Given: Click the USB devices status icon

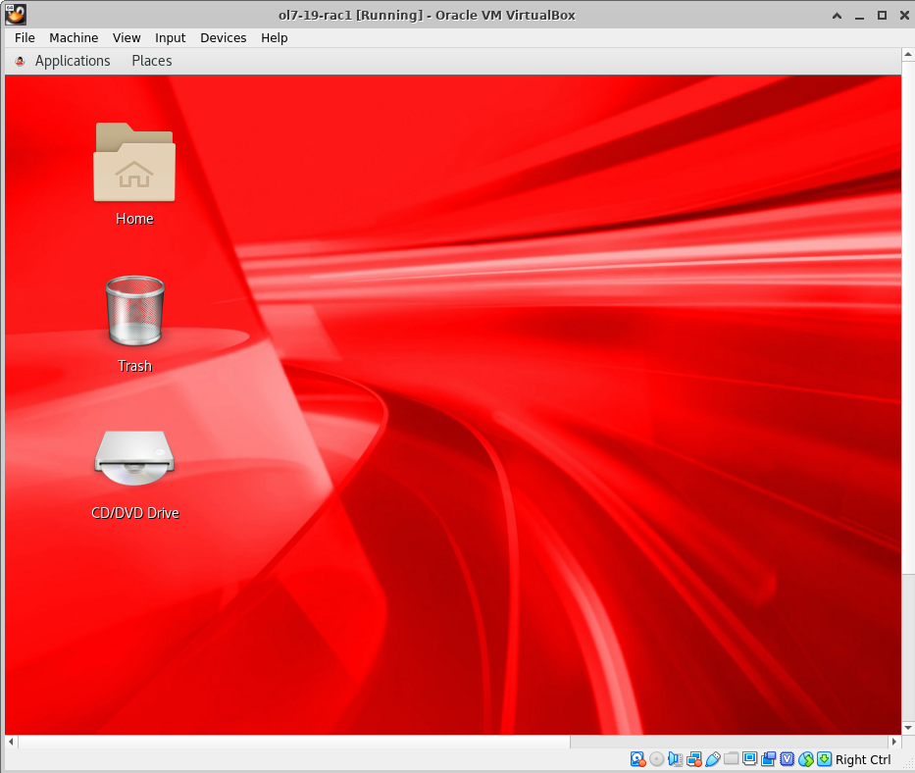Looking at the screenshot, I should pyautogui.click(x=713, y=759).
